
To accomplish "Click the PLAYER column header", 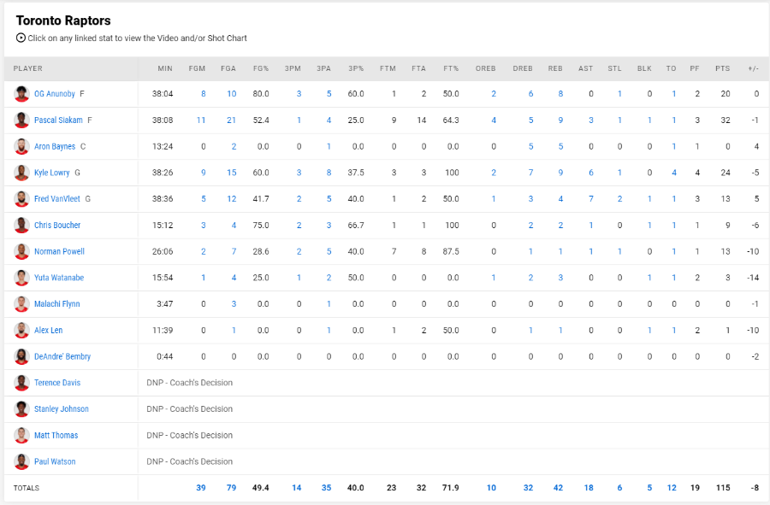I will tap(28, 68).
